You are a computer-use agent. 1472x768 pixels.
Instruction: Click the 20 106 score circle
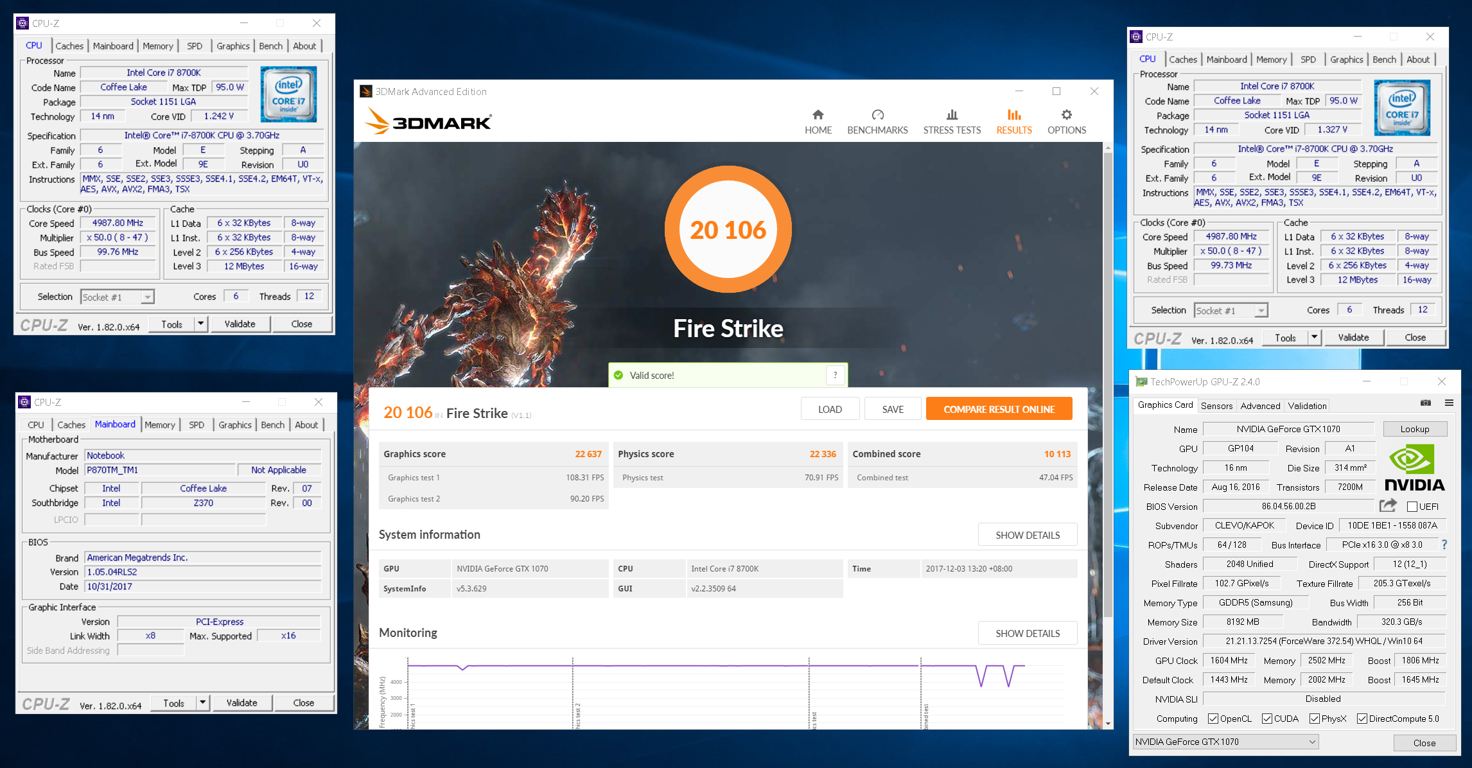pos(728,229)
